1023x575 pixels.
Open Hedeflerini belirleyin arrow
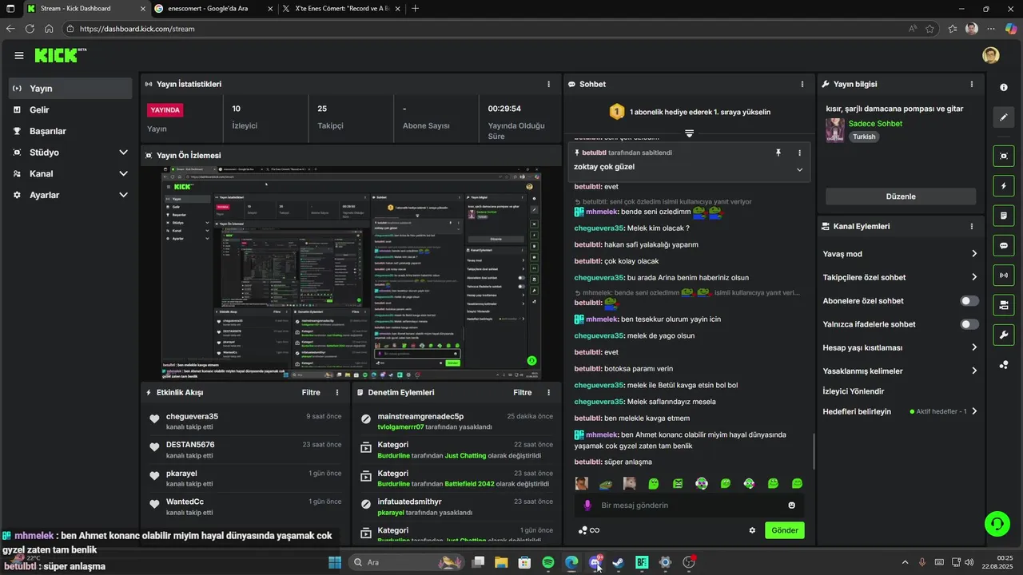click(974, 411)
